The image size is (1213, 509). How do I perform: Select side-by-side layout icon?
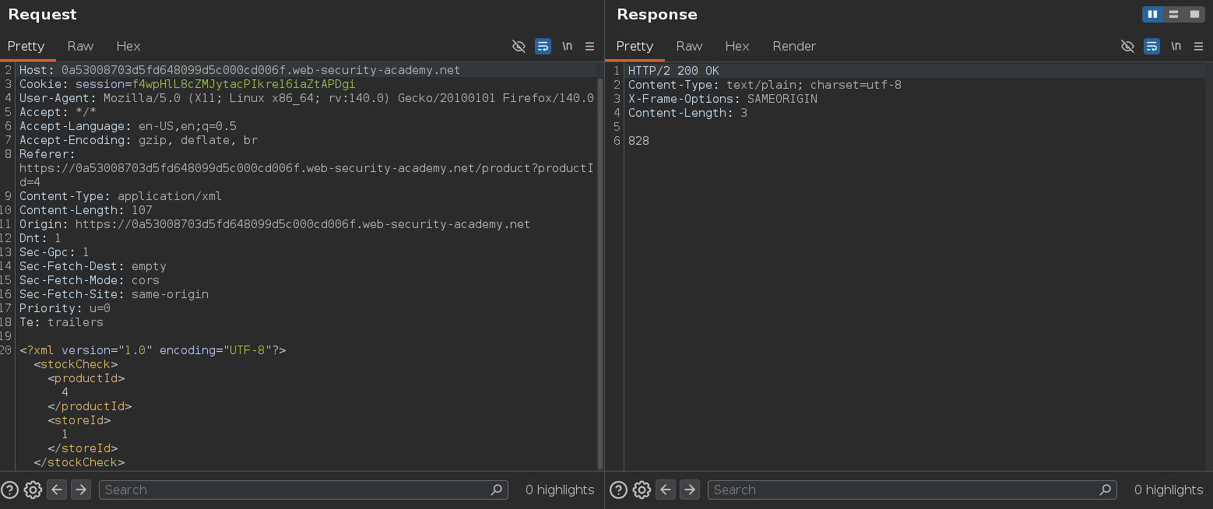click(1152, 14)
